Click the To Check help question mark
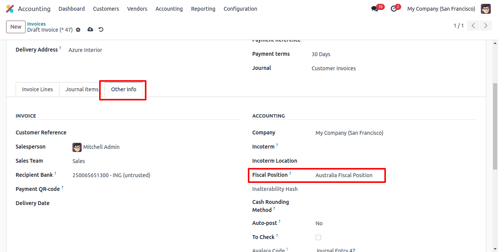498x252 pixels. coord(277,236)
